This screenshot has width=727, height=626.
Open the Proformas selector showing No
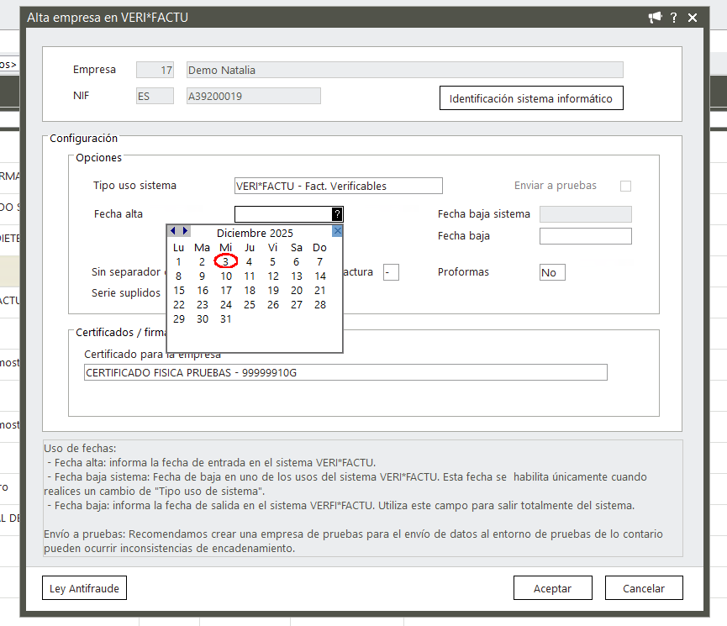(x=551, y=272)
